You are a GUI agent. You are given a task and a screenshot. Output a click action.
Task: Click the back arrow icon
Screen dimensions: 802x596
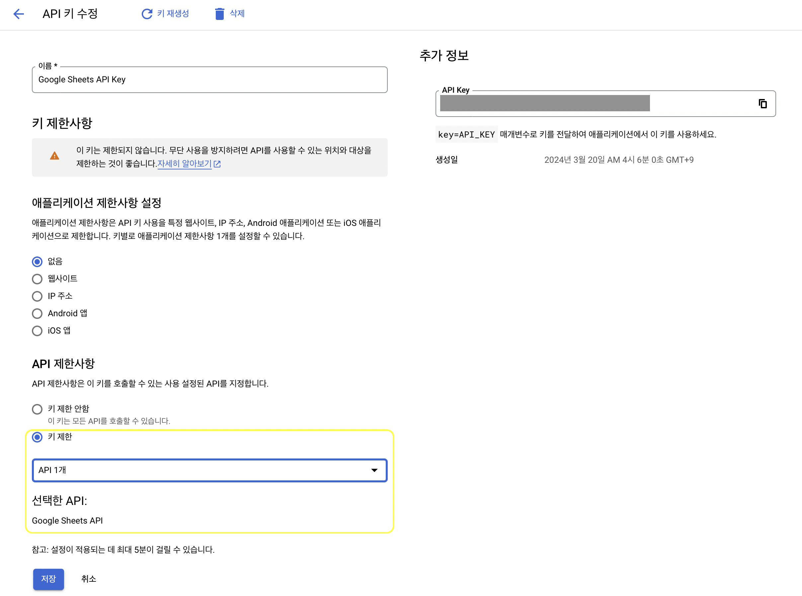pyautogui.click(x=18, y=14)
